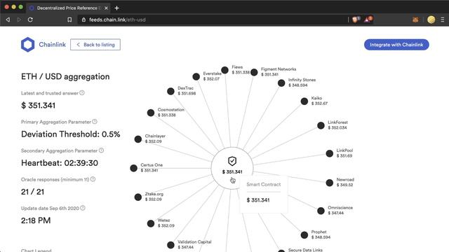Click the central shield aggregator node
This screenshot has height=252, width=449.
[232, 168]
